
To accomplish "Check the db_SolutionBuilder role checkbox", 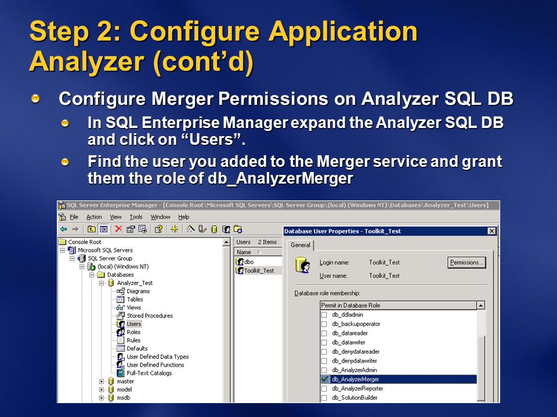I will pos(324,398).
